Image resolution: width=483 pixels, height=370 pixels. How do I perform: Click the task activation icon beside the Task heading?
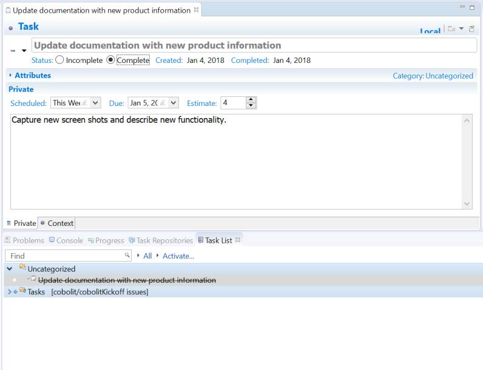[x=11, y=28]
